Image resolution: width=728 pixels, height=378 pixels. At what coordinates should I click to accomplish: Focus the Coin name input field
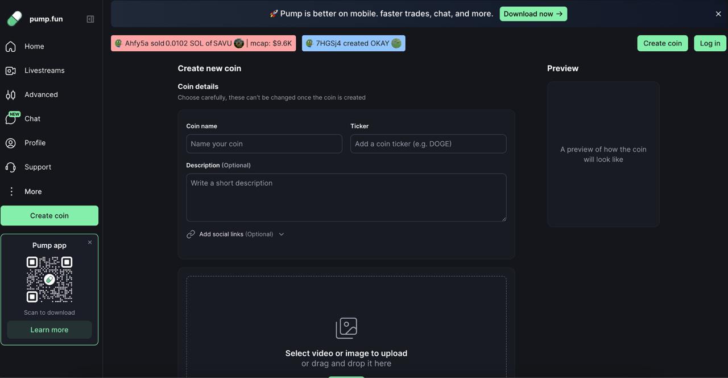[264, 144]
